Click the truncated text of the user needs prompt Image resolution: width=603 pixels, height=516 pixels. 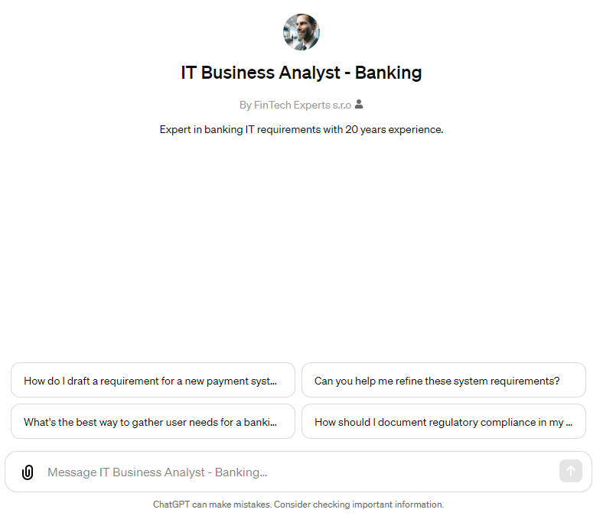tap(150, 422)
